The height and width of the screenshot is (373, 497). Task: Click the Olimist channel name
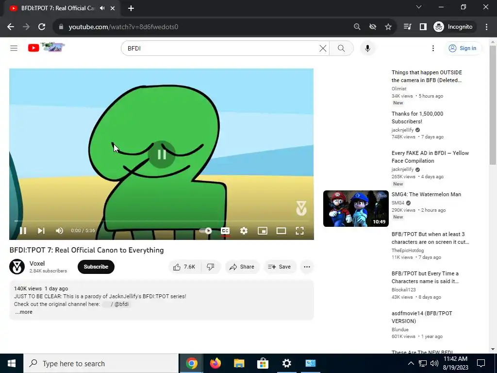(399, 88)
